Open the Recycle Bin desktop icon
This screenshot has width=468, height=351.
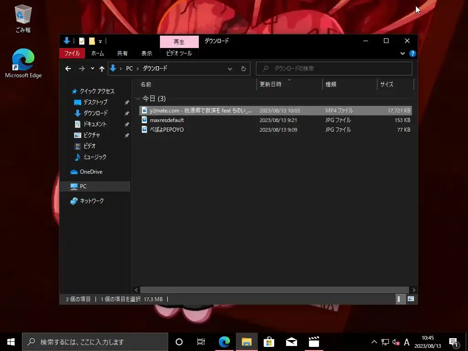(x=23, y=18)
